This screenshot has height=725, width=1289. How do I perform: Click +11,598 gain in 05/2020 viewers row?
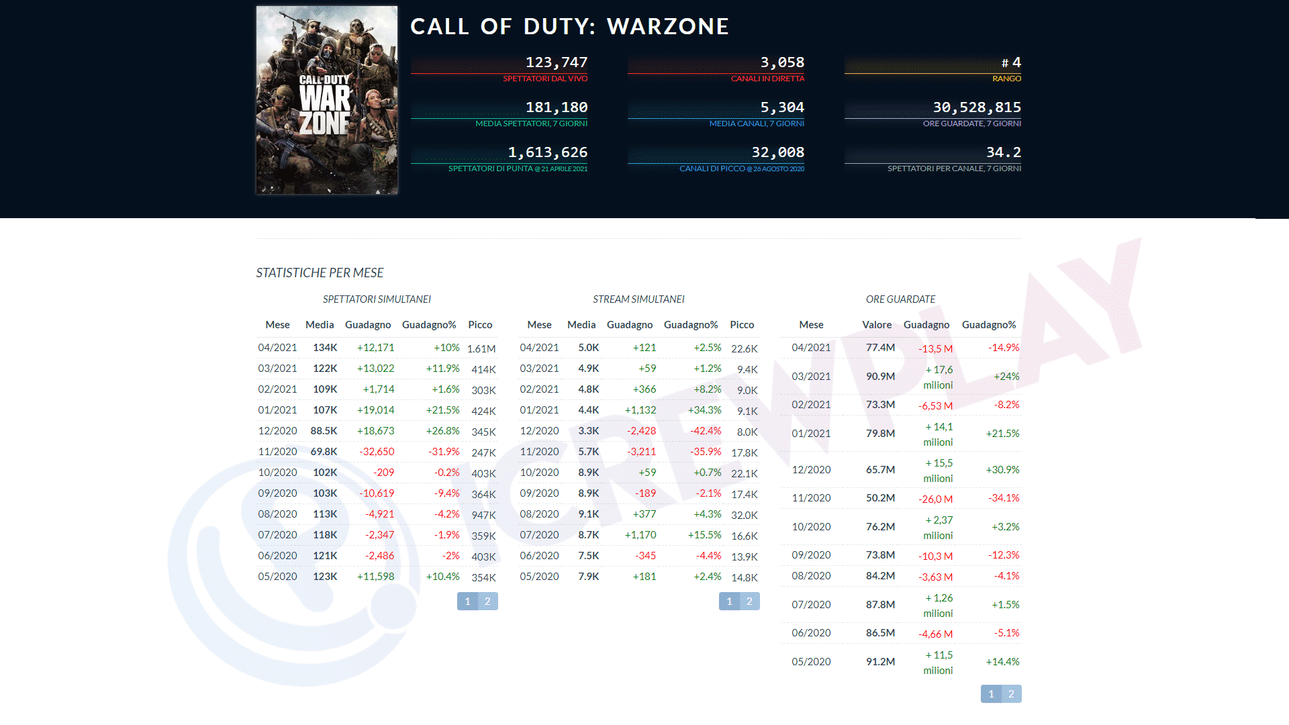pos(375,577)
